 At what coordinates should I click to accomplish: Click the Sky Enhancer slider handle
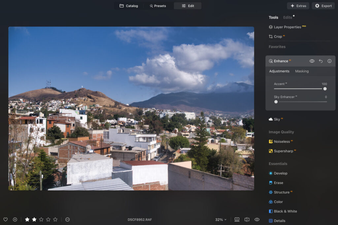tap(276, 102)
